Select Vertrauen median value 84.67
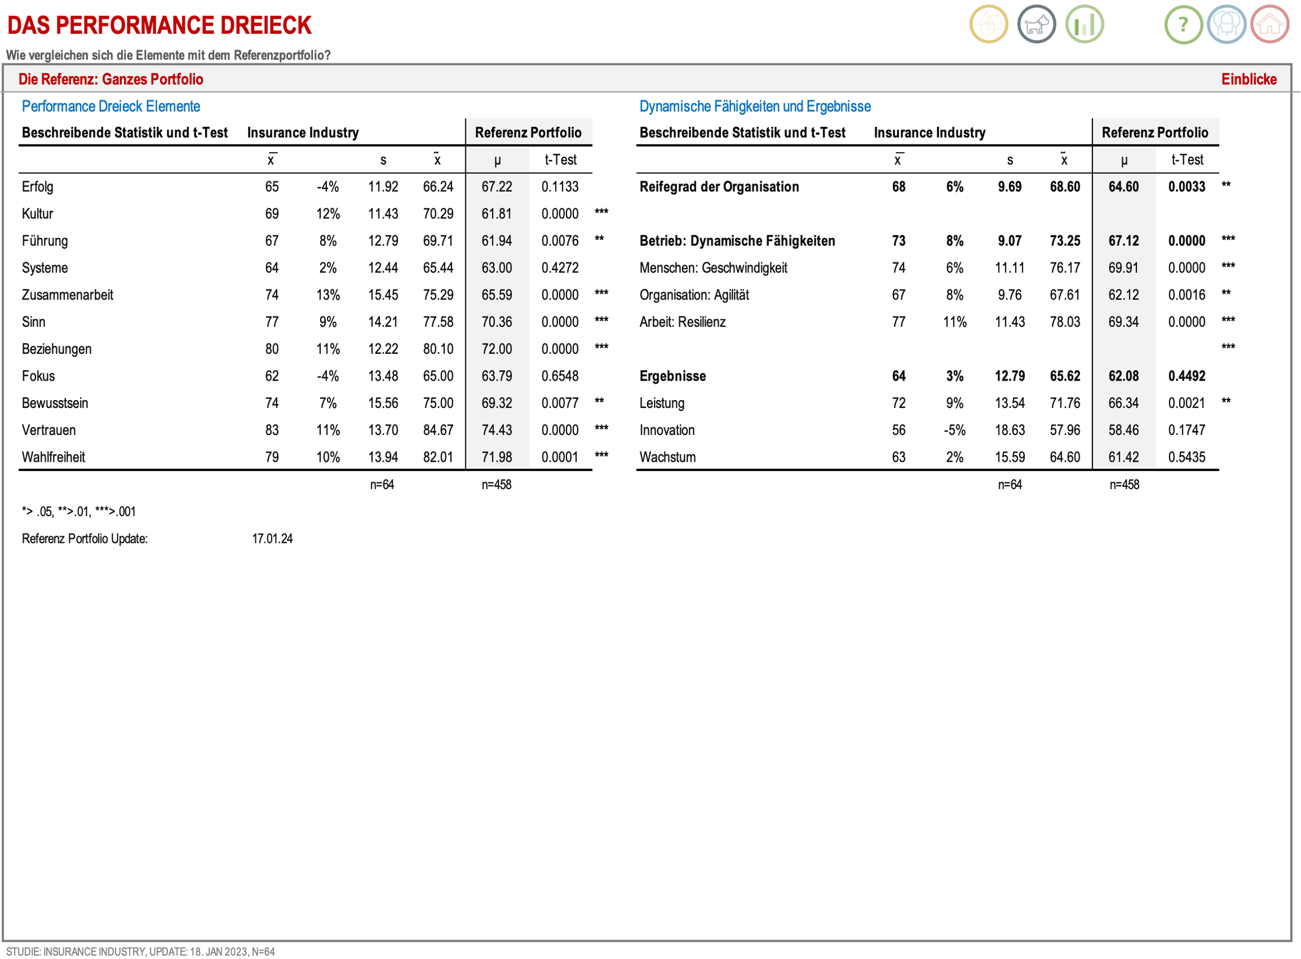The image size is (1301, 959). click(x=438, y=430)
